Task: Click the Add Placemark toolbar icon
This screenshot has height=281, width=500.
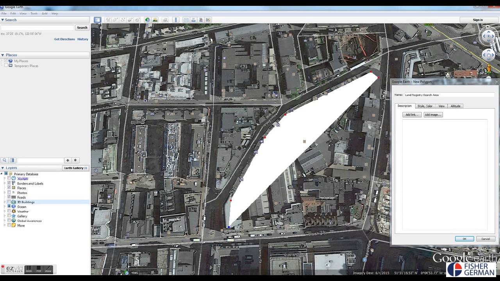Action: (108, 20)
